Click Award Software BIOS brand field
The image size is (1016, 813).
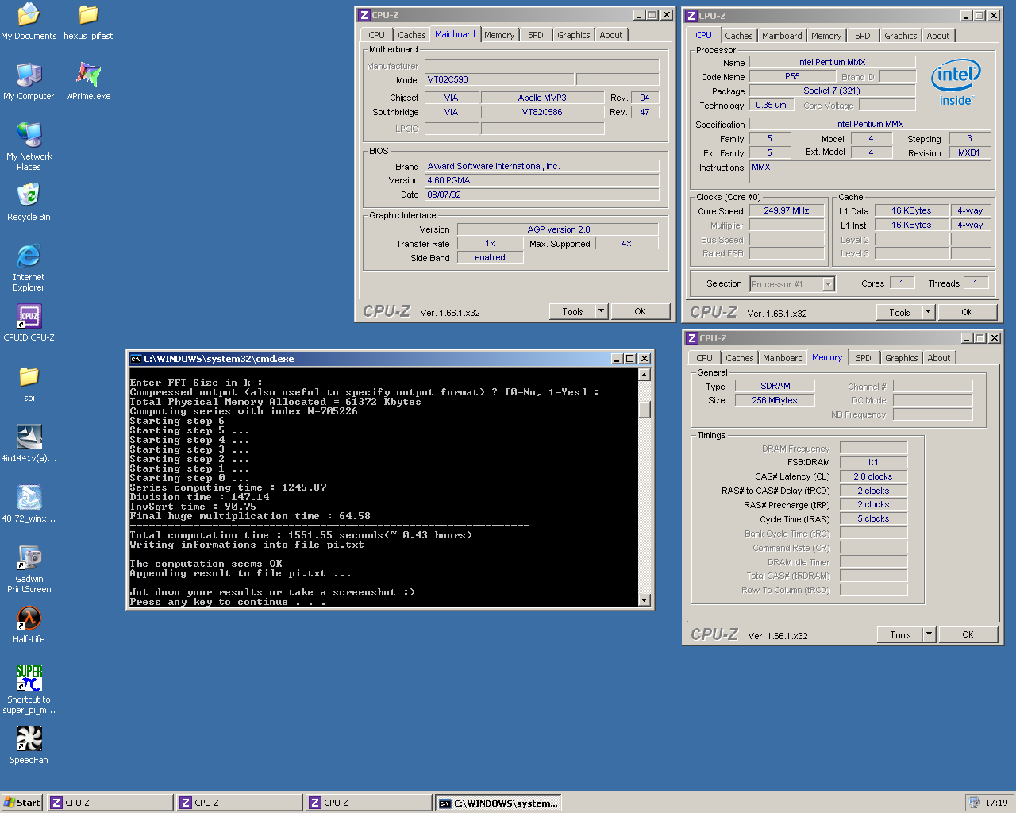pyautogui.click(x=541, y=166)
